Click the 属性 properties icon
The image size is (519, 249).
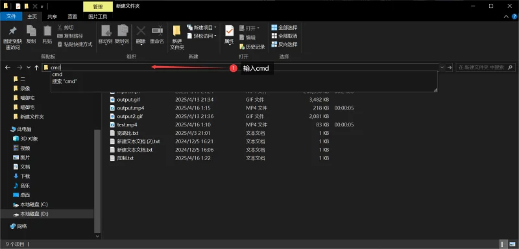[x=229, y=30]
